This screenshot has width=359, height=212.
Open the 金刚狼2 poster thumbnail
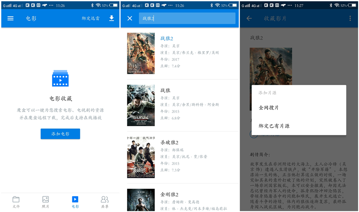click(141, 200)
